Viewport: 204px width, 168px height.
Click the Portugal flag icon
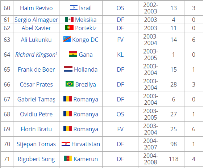click(x=69, y=28)
